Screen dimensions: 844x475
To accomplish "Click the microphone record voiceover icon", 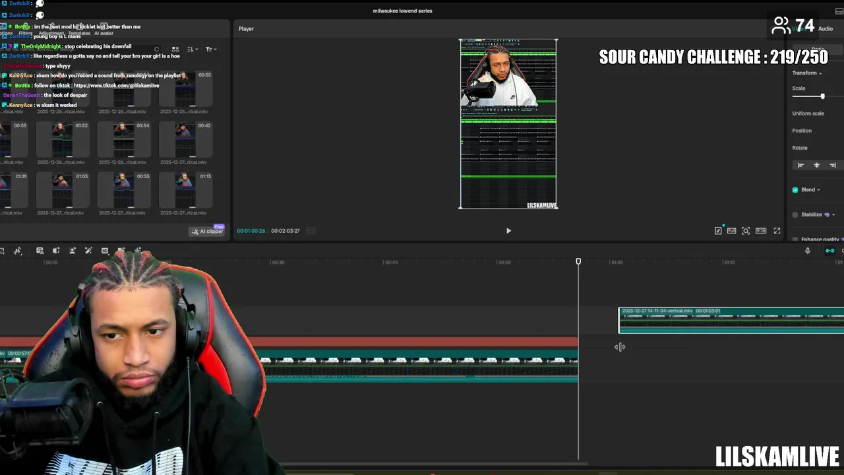I will click(808, 251).
